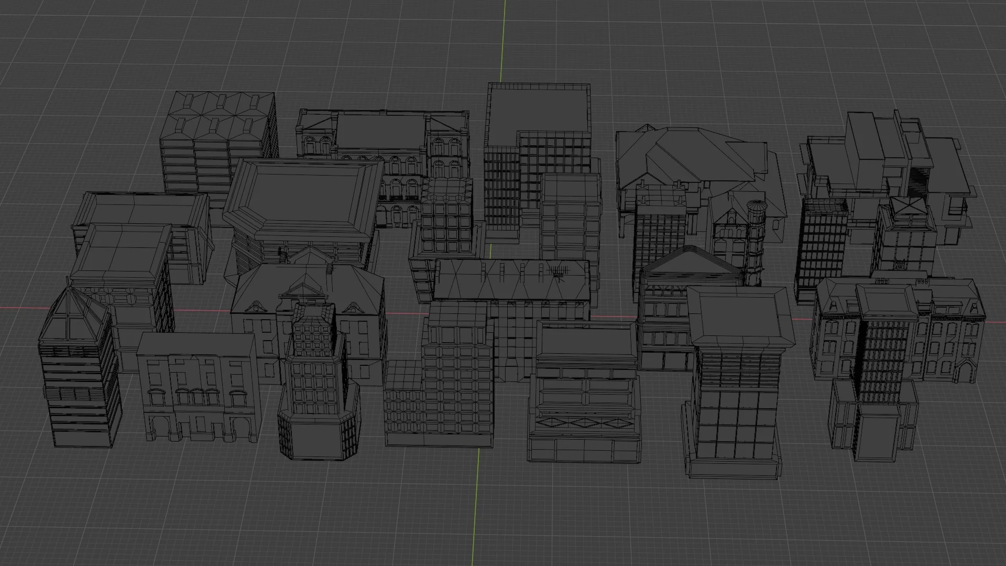The image size is (1006, 566).
Task: Click the red X axis line on the left
Action: pos(52,308)
